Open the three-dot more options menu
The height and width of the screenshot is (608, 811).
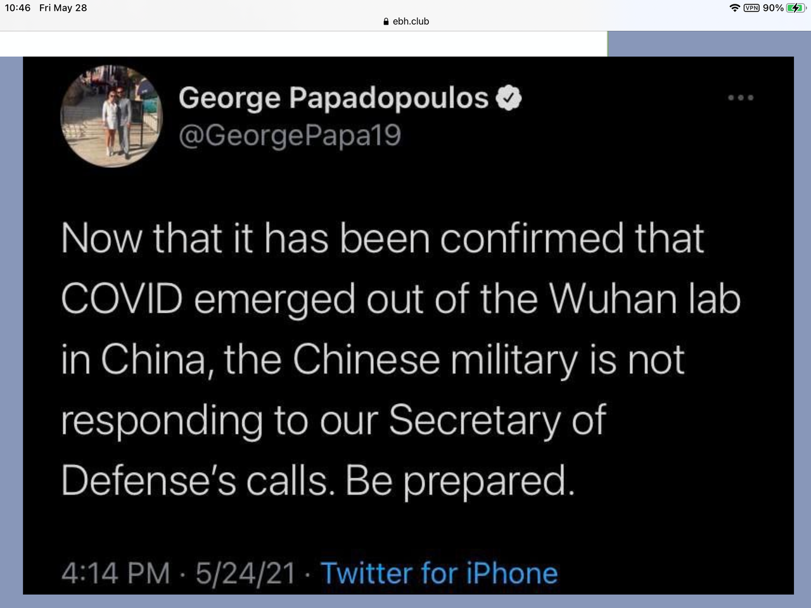[x=741, y=98]
